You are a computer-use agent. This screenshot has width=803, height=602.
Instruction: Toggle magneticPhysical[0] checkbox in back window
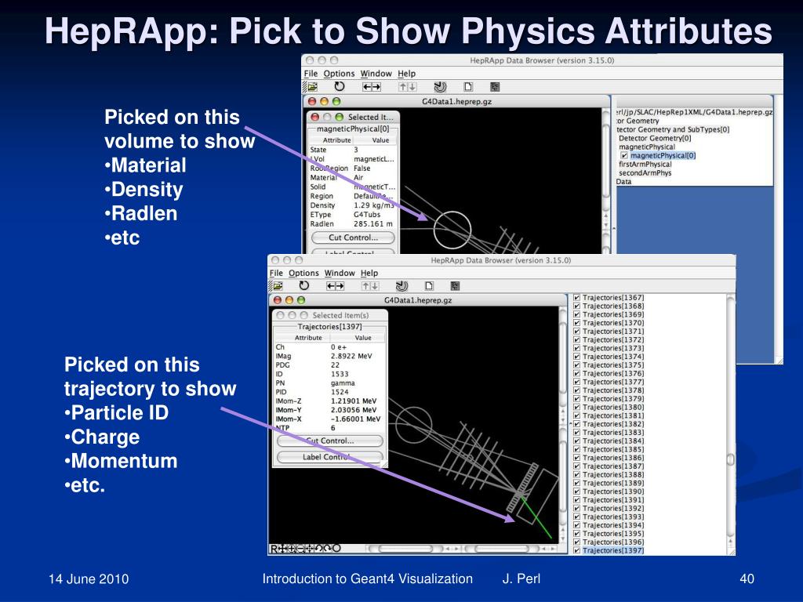[624, 156]
